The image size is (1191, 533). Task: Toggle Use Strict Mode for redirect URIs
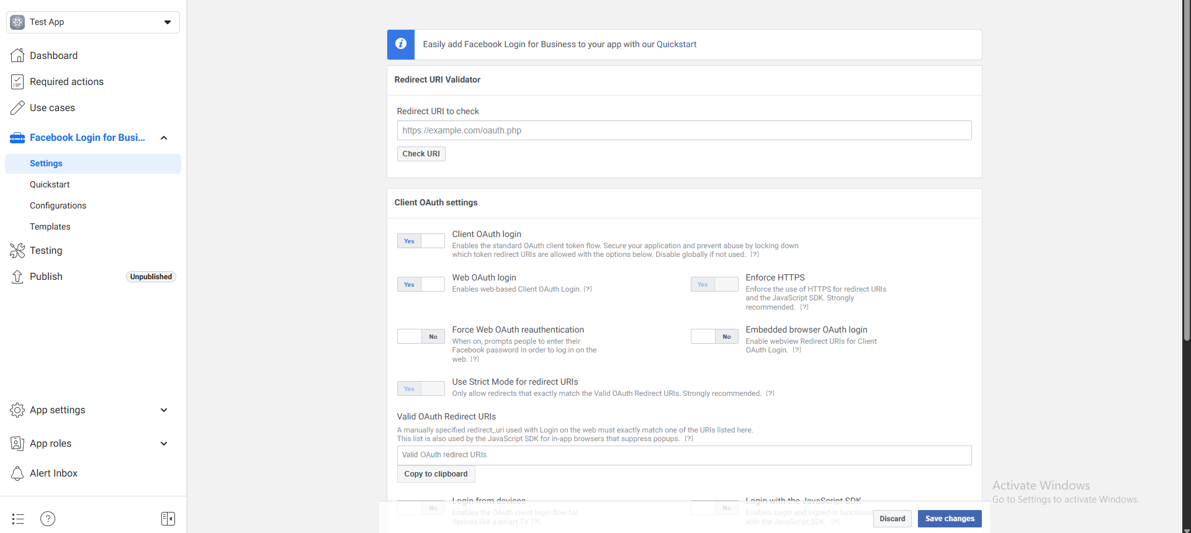click(x=421, y=388)
